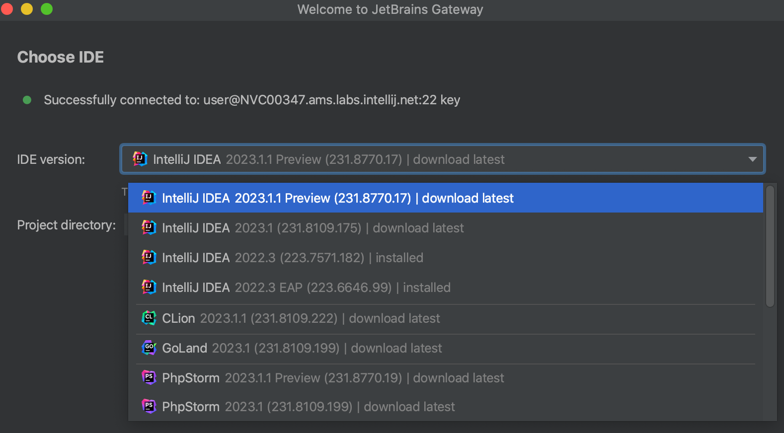Collapse the IDE version dropdown arrow
784x433 pixels.
pos(752,159)
